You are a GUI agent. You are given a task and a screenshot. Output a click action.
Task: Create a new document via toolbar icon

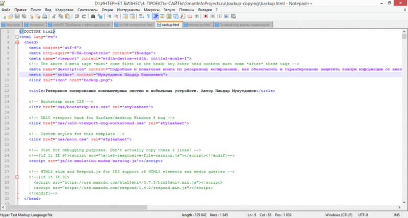pos(4,16)
